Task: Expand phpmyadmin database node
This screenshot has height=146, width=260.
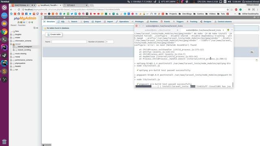Action: click(x=11, y=63)
